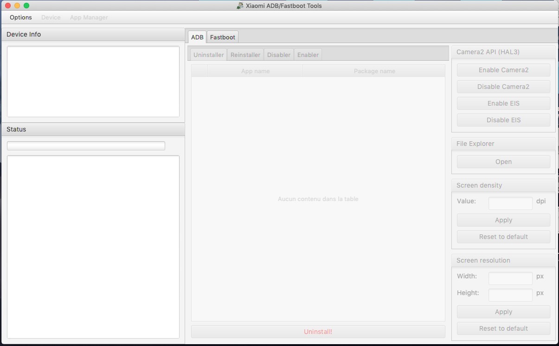This screenshot has width=559, height=346.
Task: Minimize the window with yellow button
Action: click(17, 6)
